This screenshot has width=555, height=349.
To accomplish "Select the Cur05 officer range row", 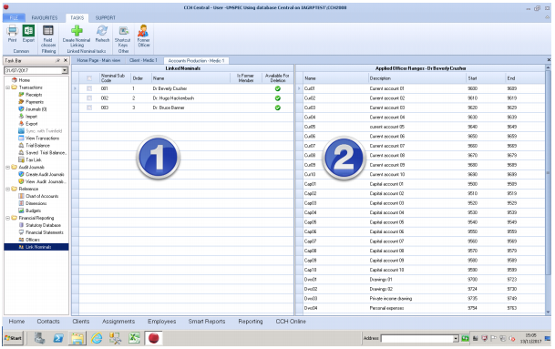I will pyautogui.click(x=421, y=127).
